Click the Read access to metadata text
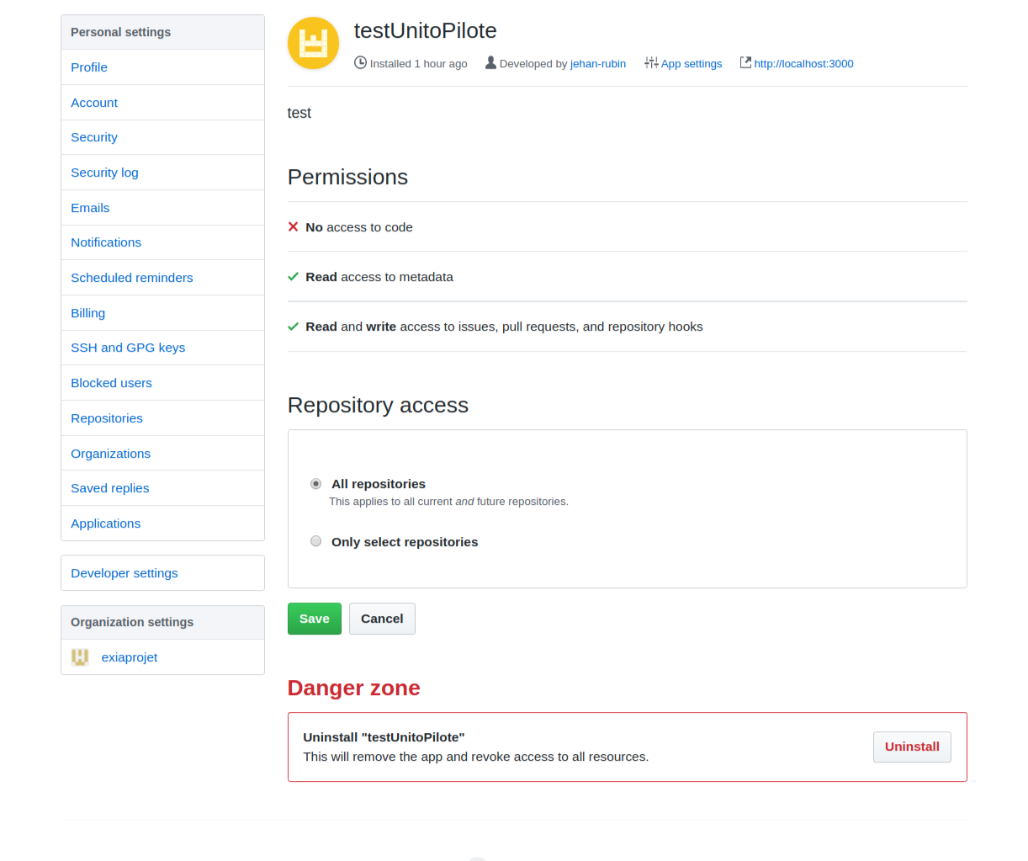Image resolution: width=1028 pixels, height=861 pixels. pyautogui.click(x=379, y=277)
